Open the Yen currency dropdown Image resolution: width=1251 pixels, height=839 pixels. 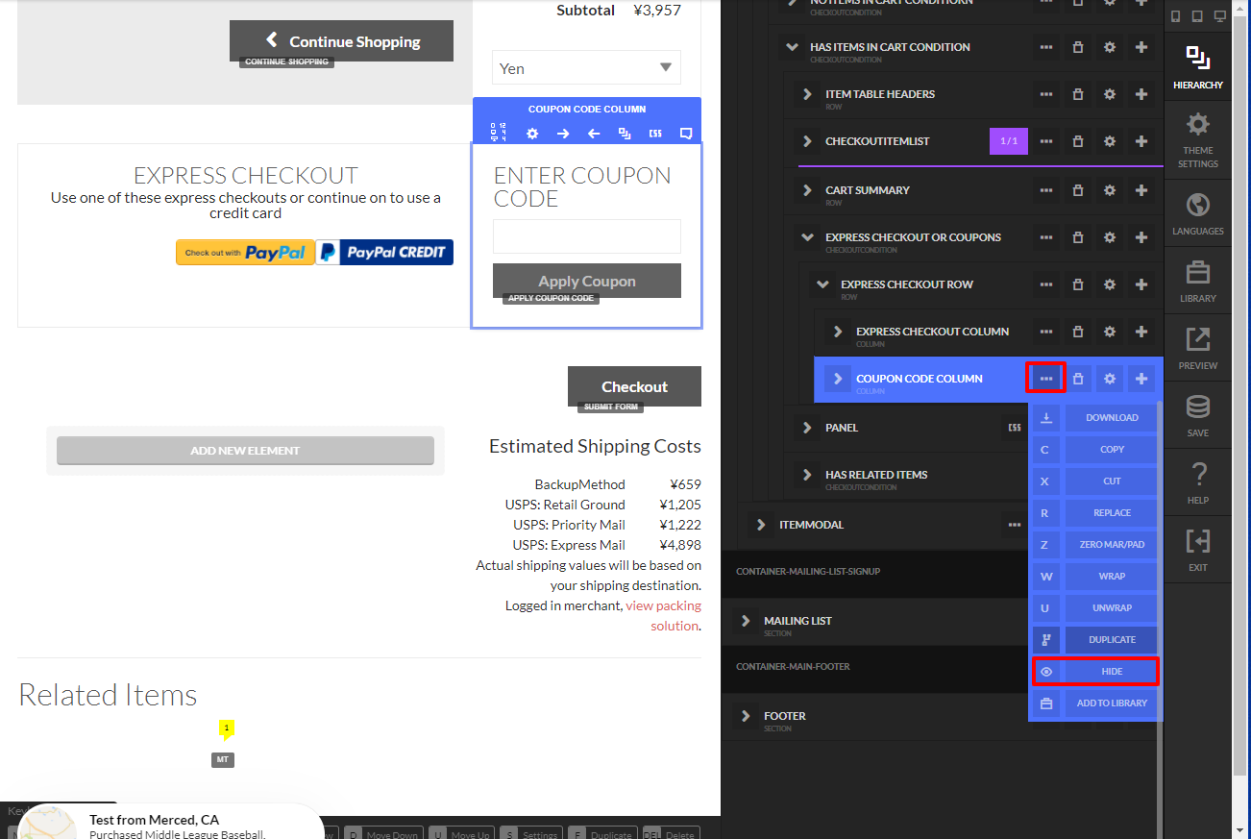click(x=586, y=68)
